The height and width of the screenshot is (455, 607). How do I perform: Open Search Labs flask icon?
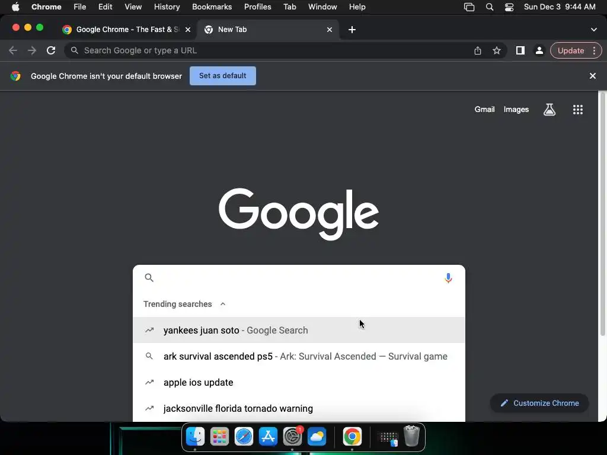(x=550, y=110)
